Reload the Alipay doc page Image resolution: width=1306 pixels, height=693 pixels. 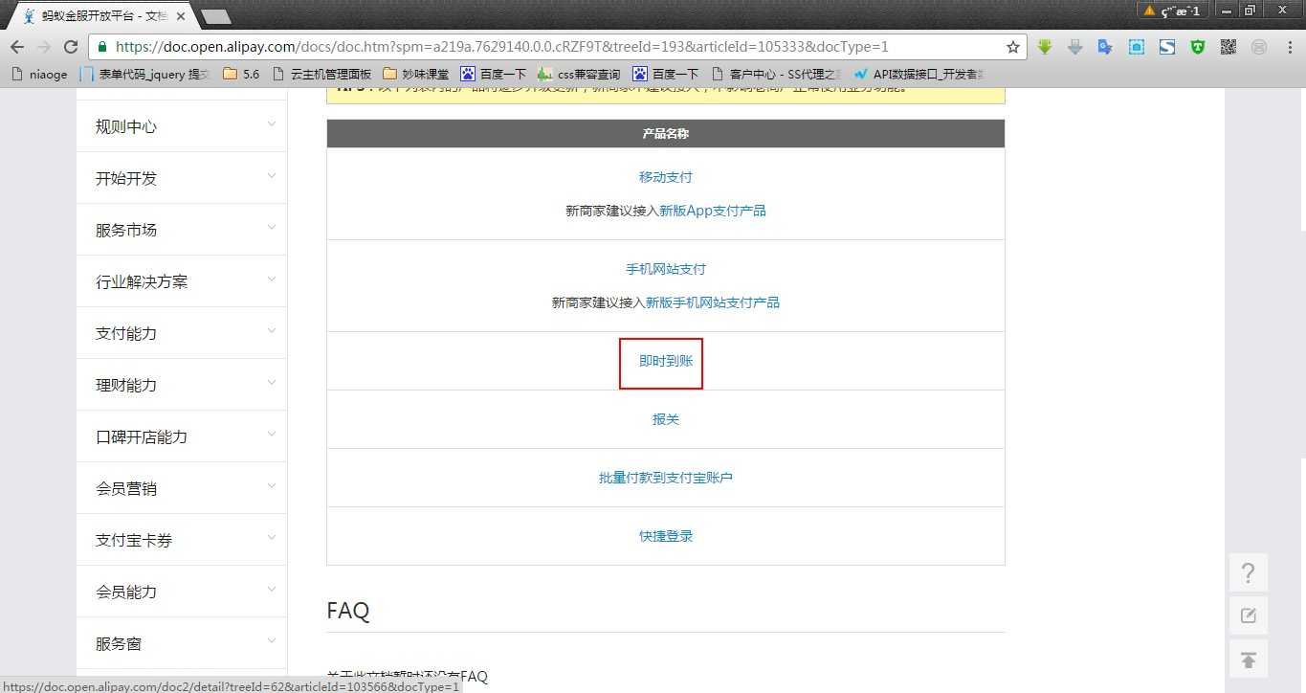tap(71, 47)
